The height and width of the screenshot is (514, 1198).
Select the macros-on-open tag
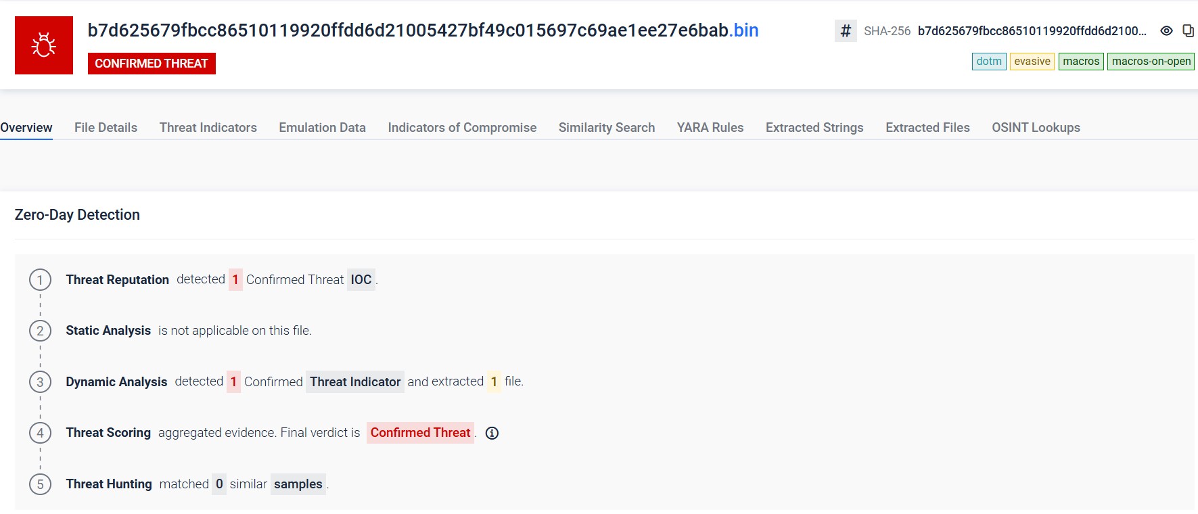(x=1151, y=62)
